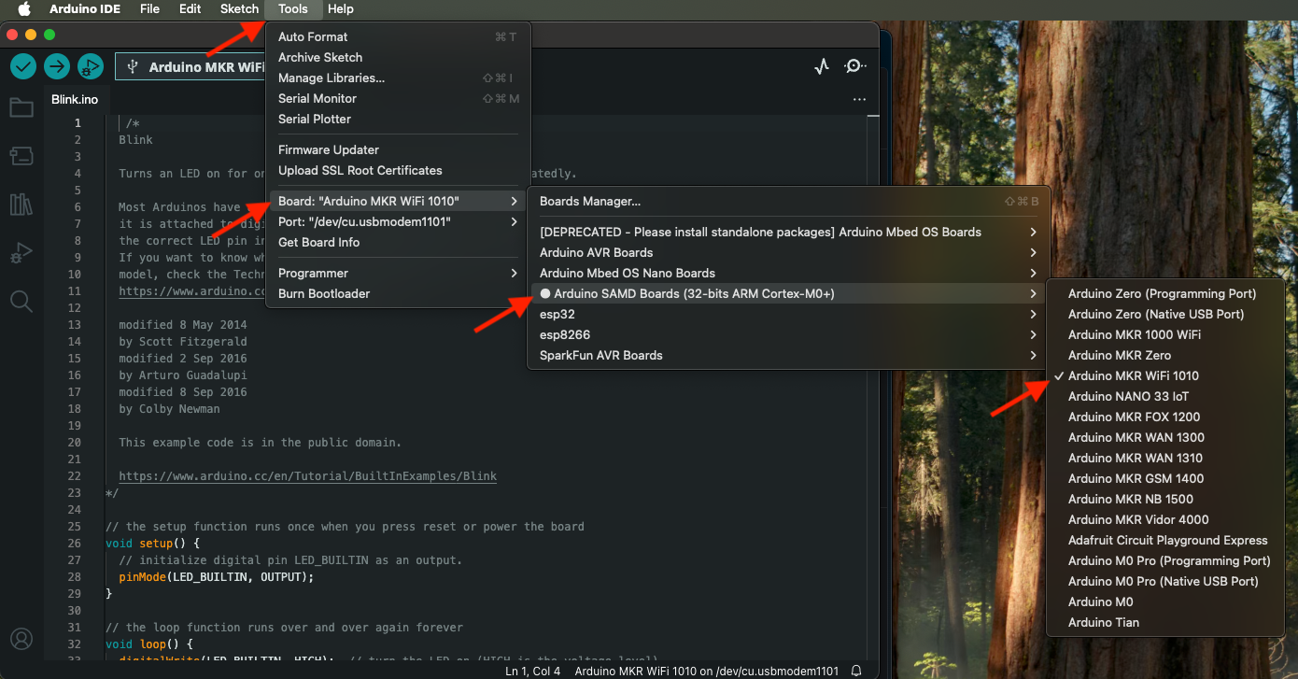Open Boards Manager... from the submenu

click(787, 201)
